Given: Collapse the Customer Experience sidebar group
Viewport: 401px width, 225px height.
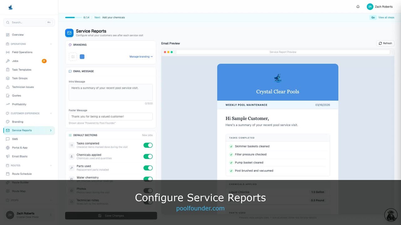Looking at the screenshot, I should 51,113.
